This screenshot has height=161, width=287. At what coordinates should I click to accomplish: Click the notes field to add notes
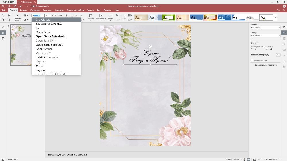pos(67,155)
